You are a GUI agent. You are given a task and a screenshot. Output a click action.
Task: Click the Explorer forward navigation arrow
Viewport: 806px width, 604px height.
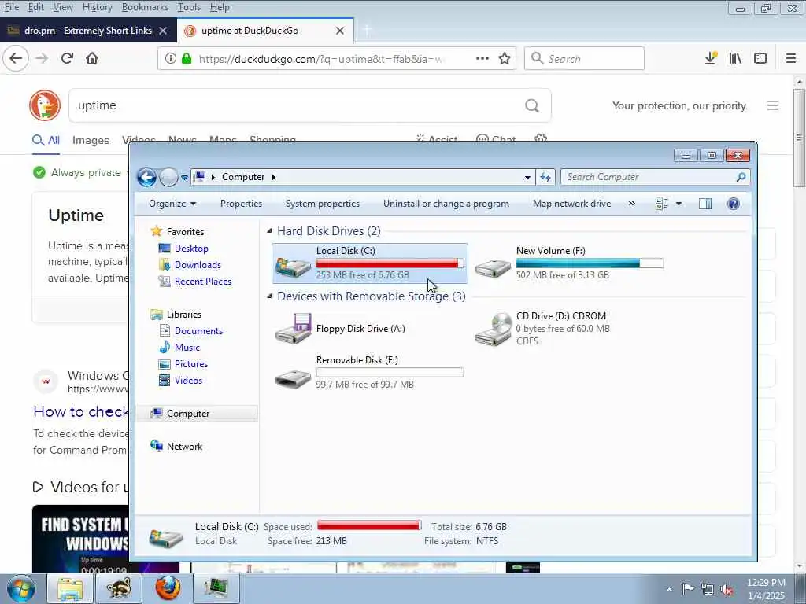click(168, 177)
